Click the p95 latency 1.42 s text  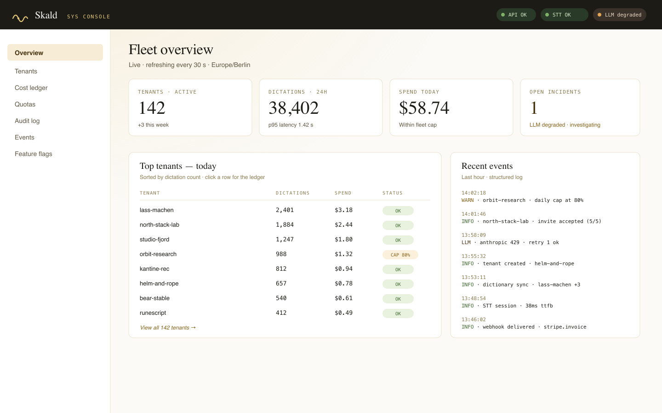[x=291, y=125]
